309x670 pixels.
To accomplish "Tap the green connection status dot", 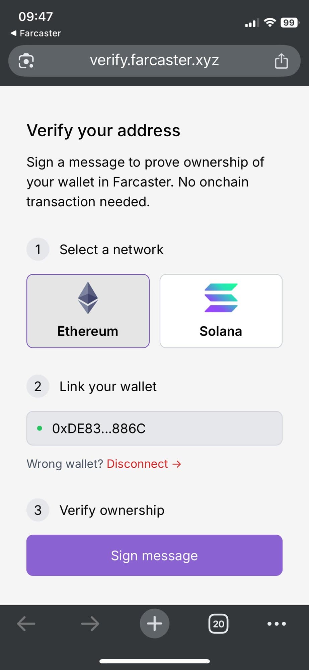I will click(40, 428).
